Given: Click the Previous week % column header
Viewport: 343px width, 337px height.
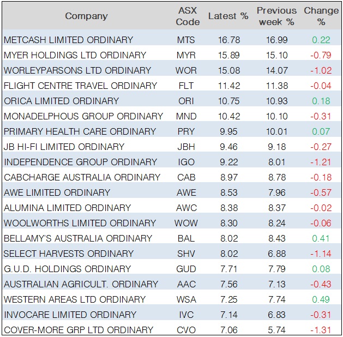Looking at the screenshot, I should tap(276, 16).
